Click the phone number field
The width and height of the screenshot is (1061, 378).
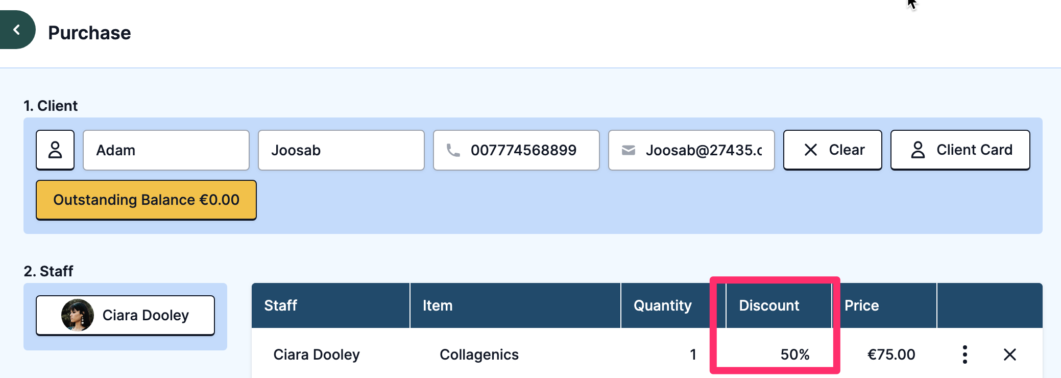pos(523,150)
